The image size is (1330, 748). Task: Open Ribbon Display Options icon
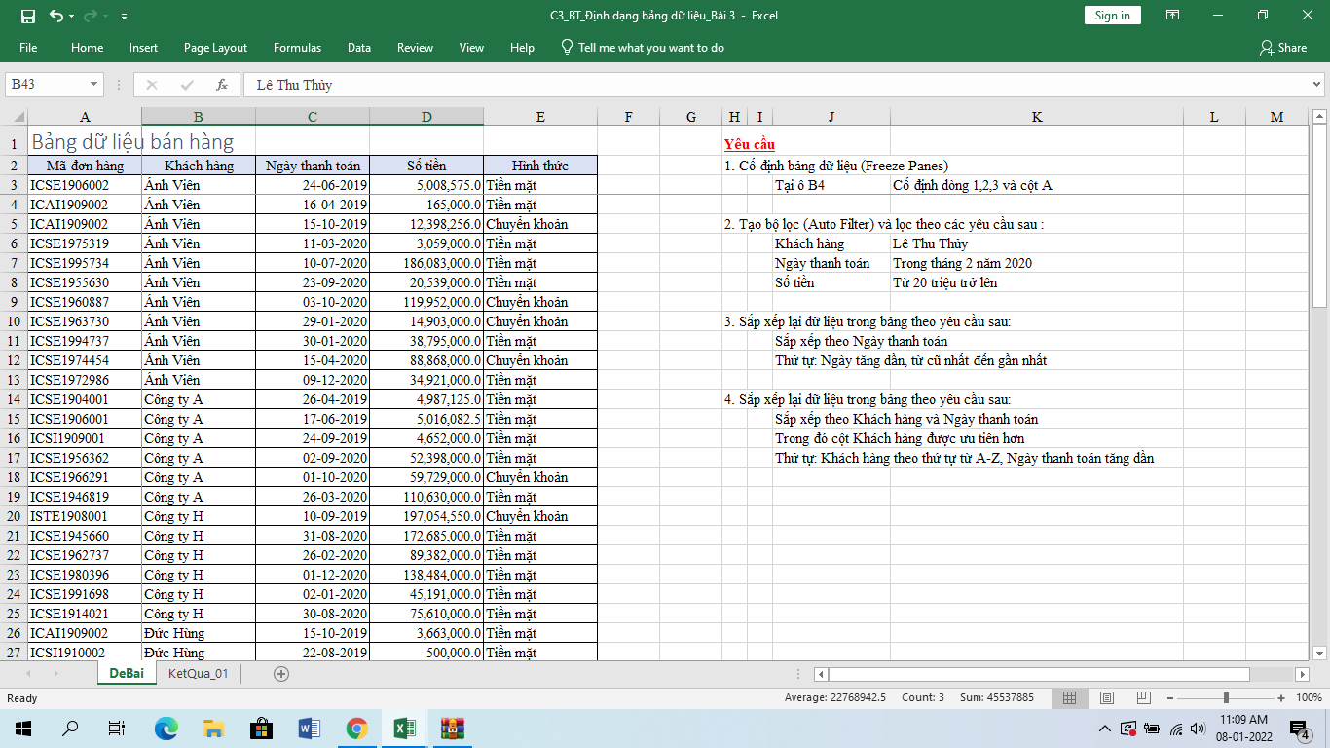(x=1173, y=16)
